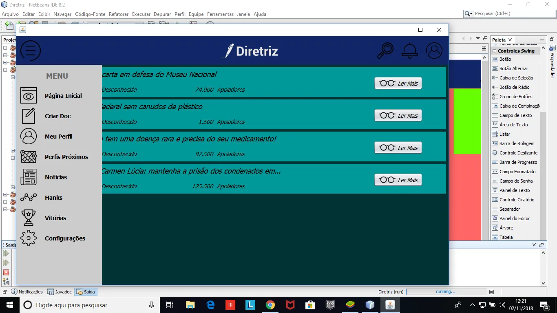557x313 pixels.
Task: Open search with the magnifier icon
Action: coord(385,51)
